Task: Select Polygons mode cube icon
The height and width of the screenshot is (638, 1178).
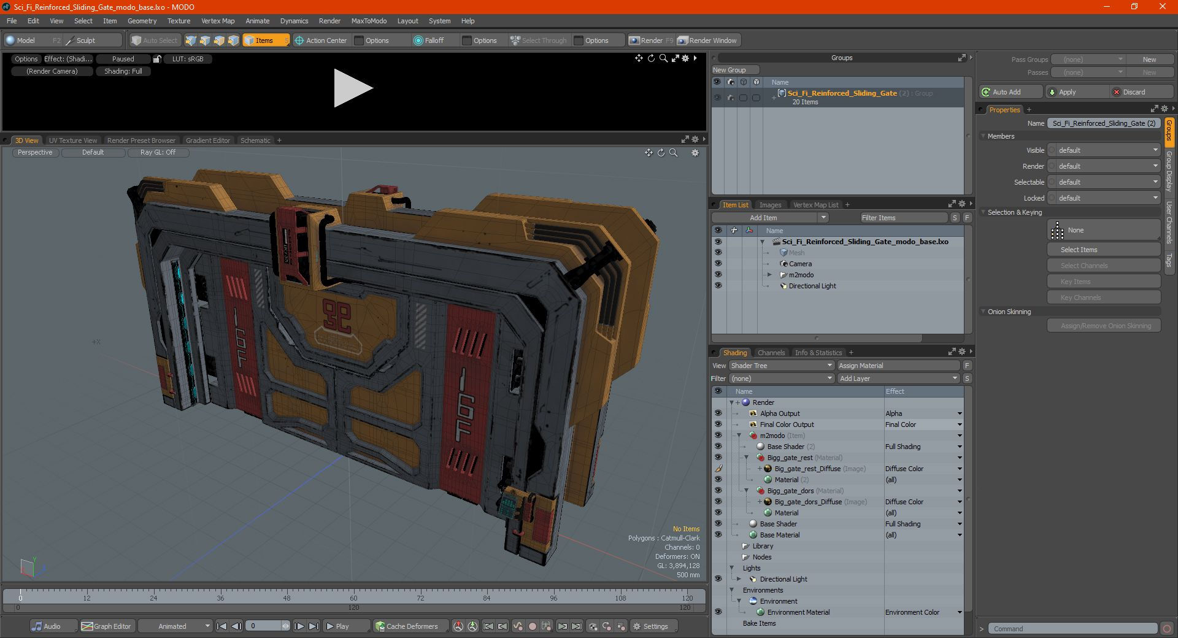Action: pyautogui.click(x=219, y=40)
